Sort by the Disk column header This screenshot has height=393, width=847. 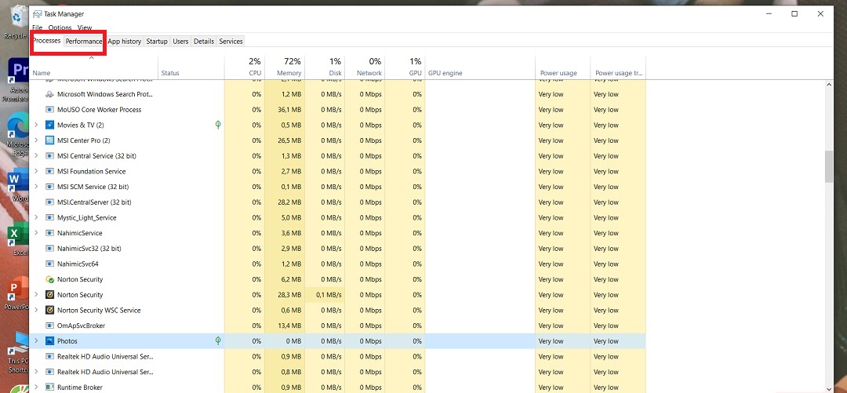coord(325,67)
